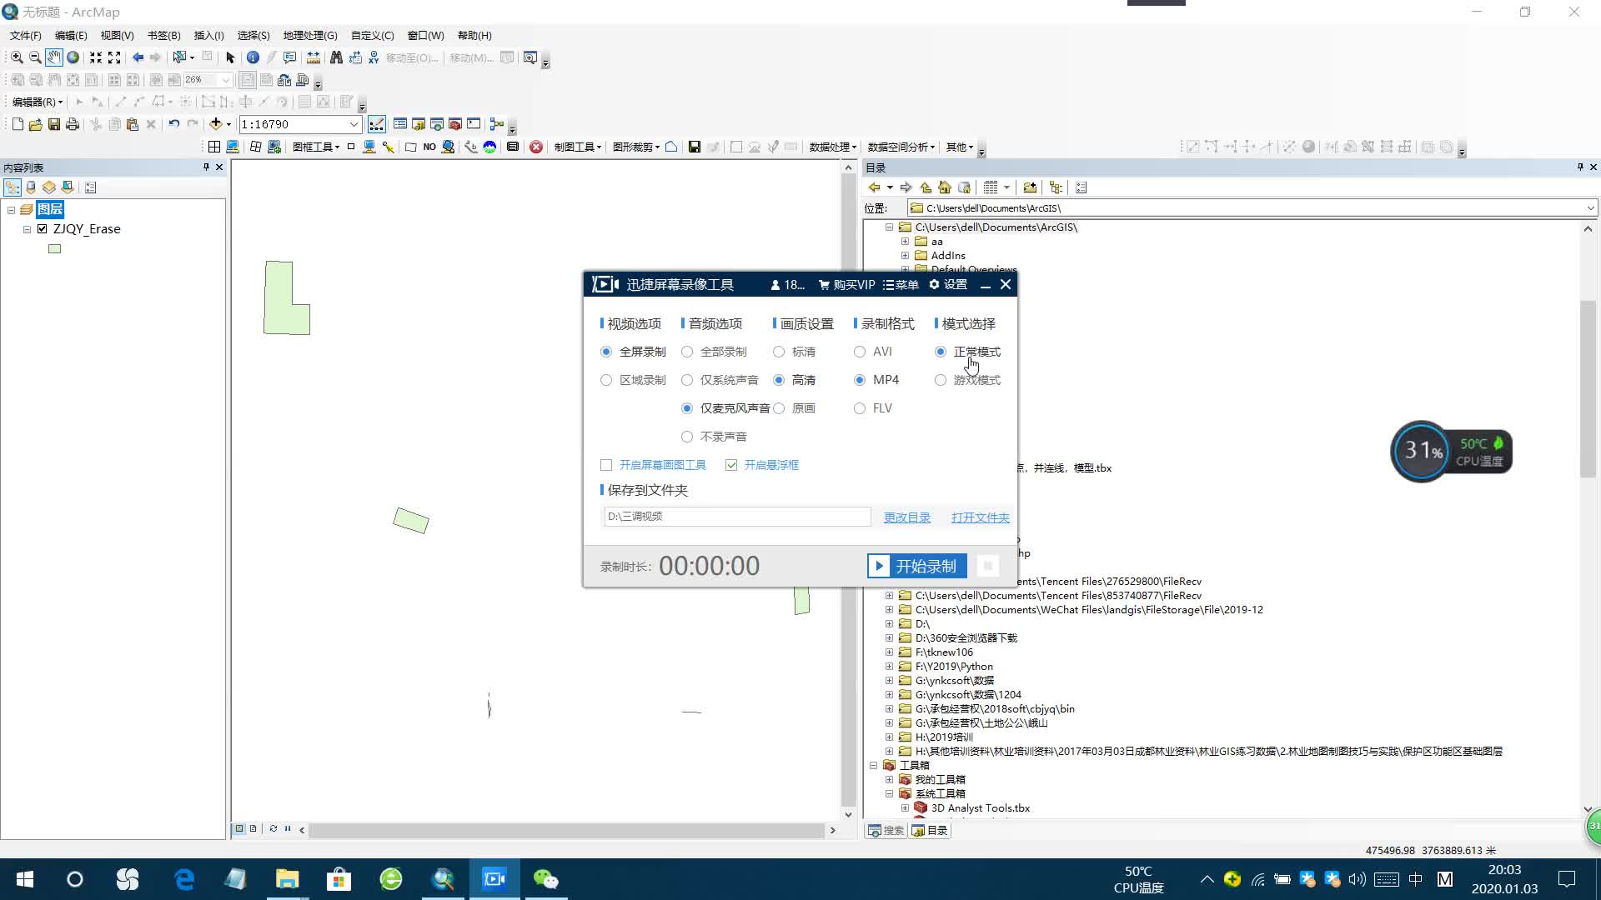Select the Identify info tool
The width and height of the screenshot is (1601, 900).
[253, 57]
